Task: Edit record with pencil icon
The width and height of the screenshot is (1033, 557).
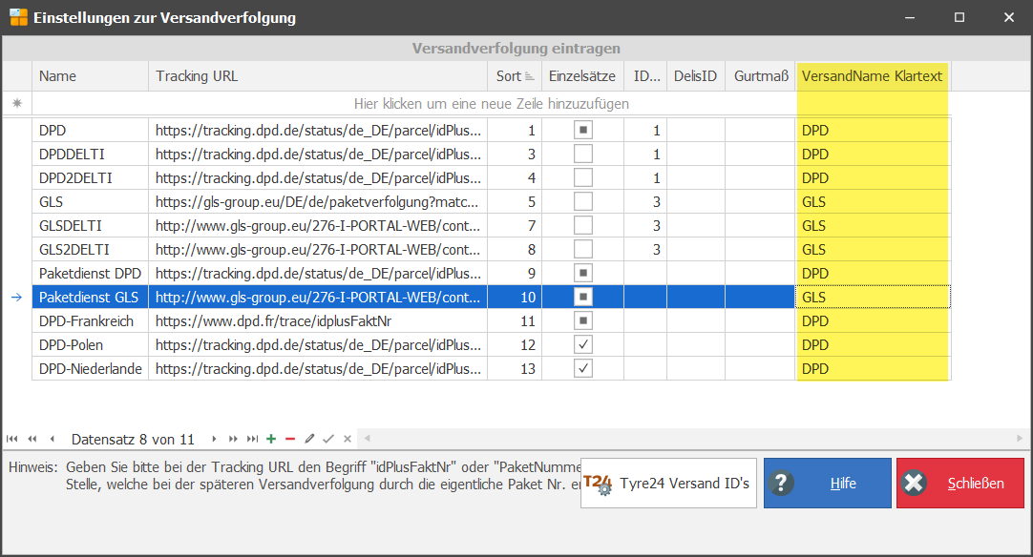Action: (x=309, y=439)
